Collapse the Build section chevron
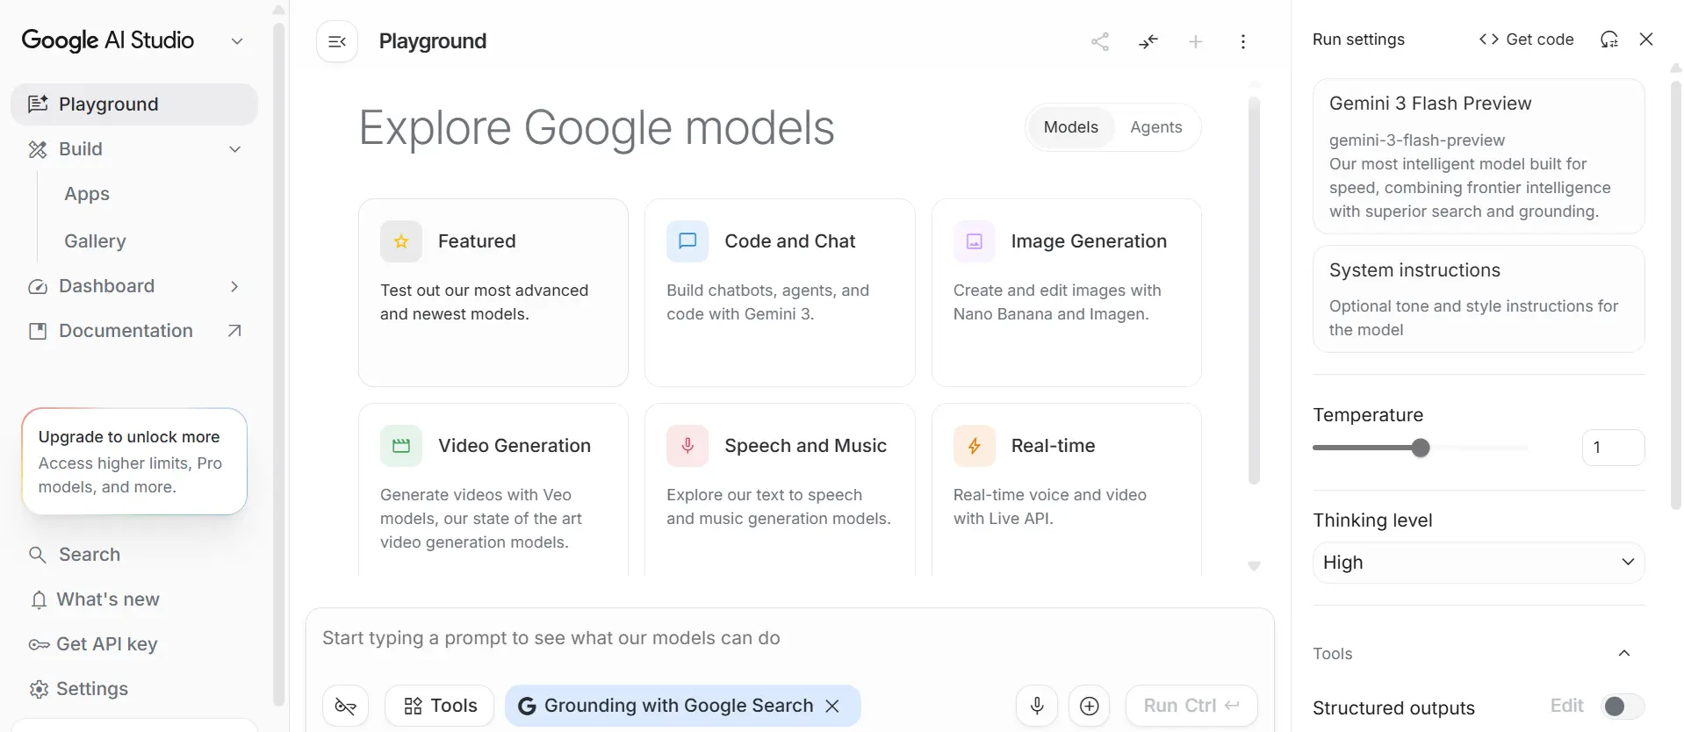Screen dimensions: 1684x732 tap(234, 149)
